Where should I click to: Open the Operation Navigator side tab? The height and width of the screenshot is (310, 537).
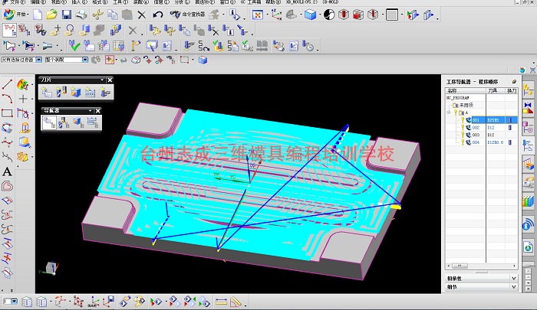(528, 146)
